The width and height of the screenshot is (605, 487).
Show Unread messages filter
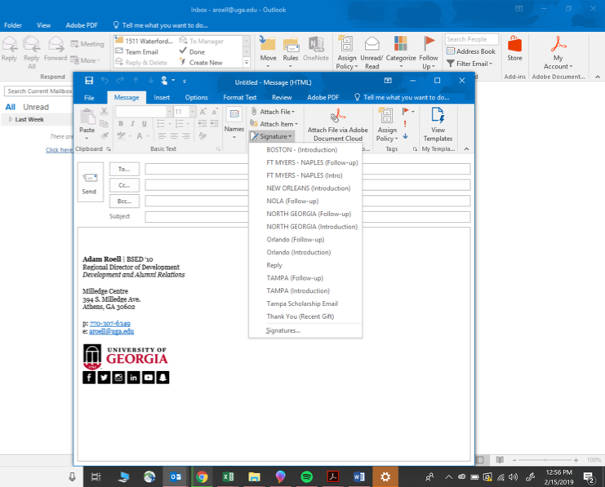36,107
